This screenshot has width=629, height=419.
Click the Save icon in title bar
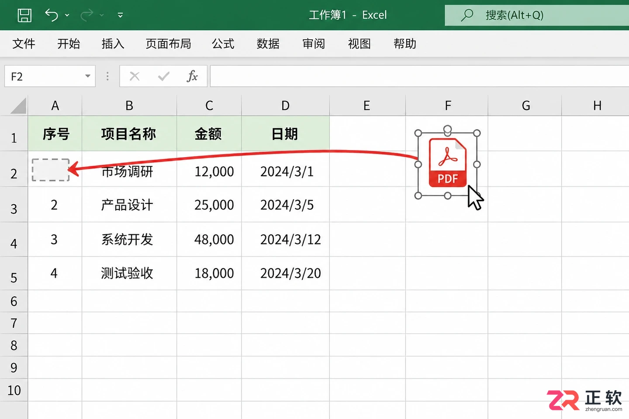pos(24,15)
